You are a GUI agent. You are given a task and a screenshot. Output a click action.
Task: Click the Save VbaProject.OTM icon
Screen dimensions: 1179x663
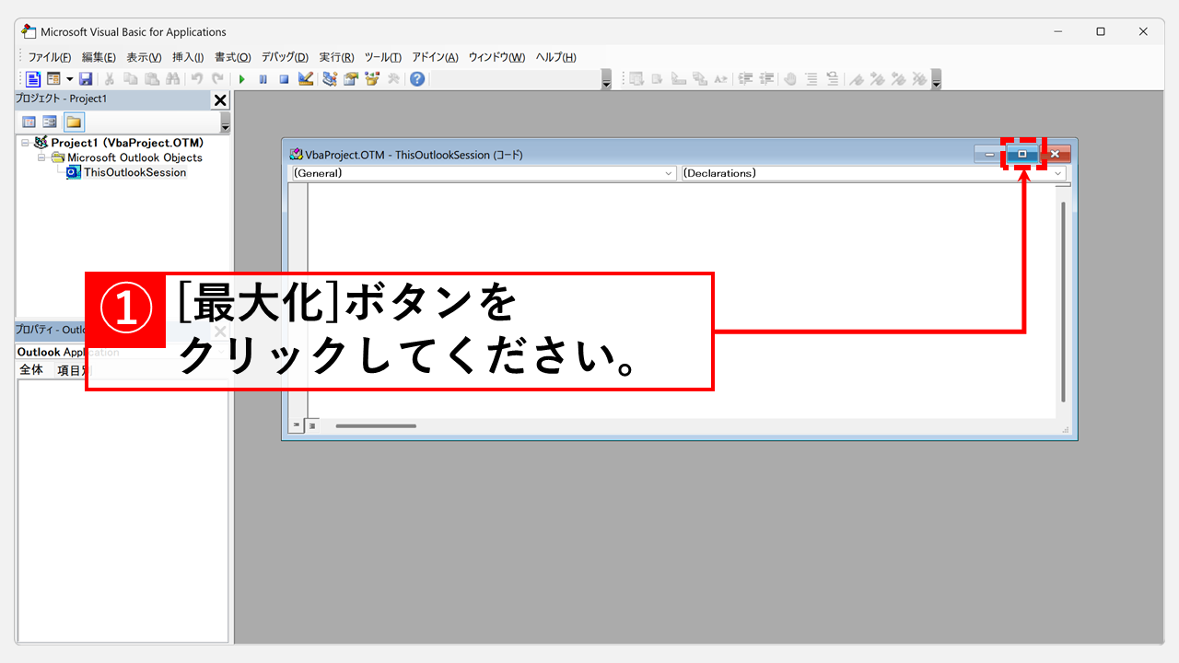[x=87, y=78]
